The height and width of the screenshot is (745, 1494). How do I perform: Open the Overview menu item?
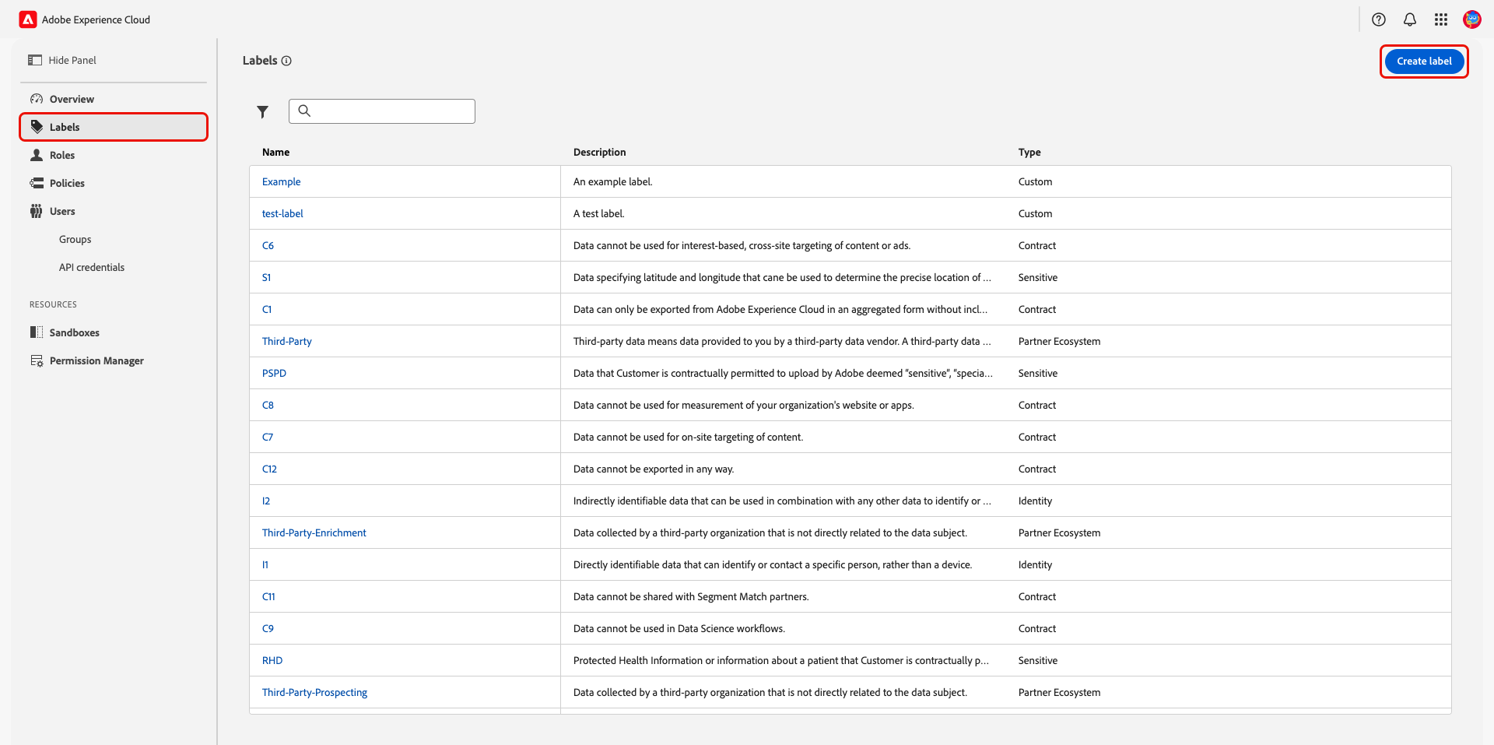72,99
